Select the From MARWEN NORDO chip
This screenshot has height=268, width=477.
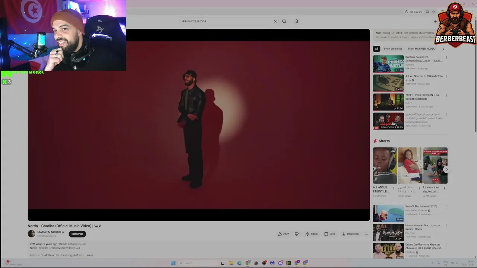click(x=421, y=49)
